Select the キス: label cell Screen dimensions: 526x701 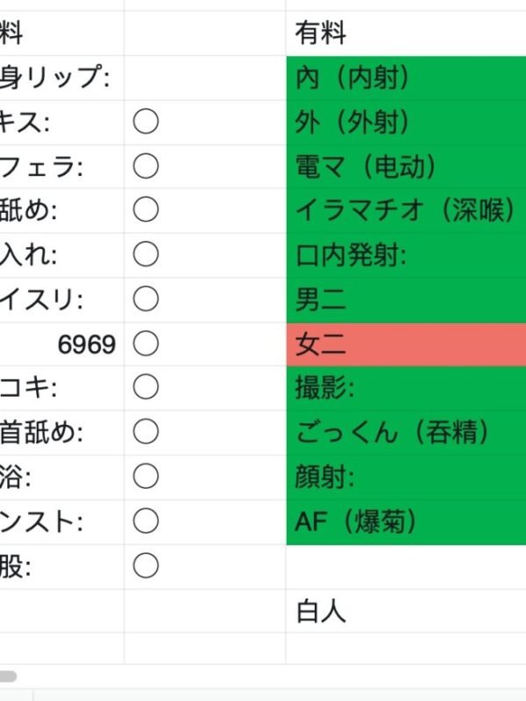[61, 123]
